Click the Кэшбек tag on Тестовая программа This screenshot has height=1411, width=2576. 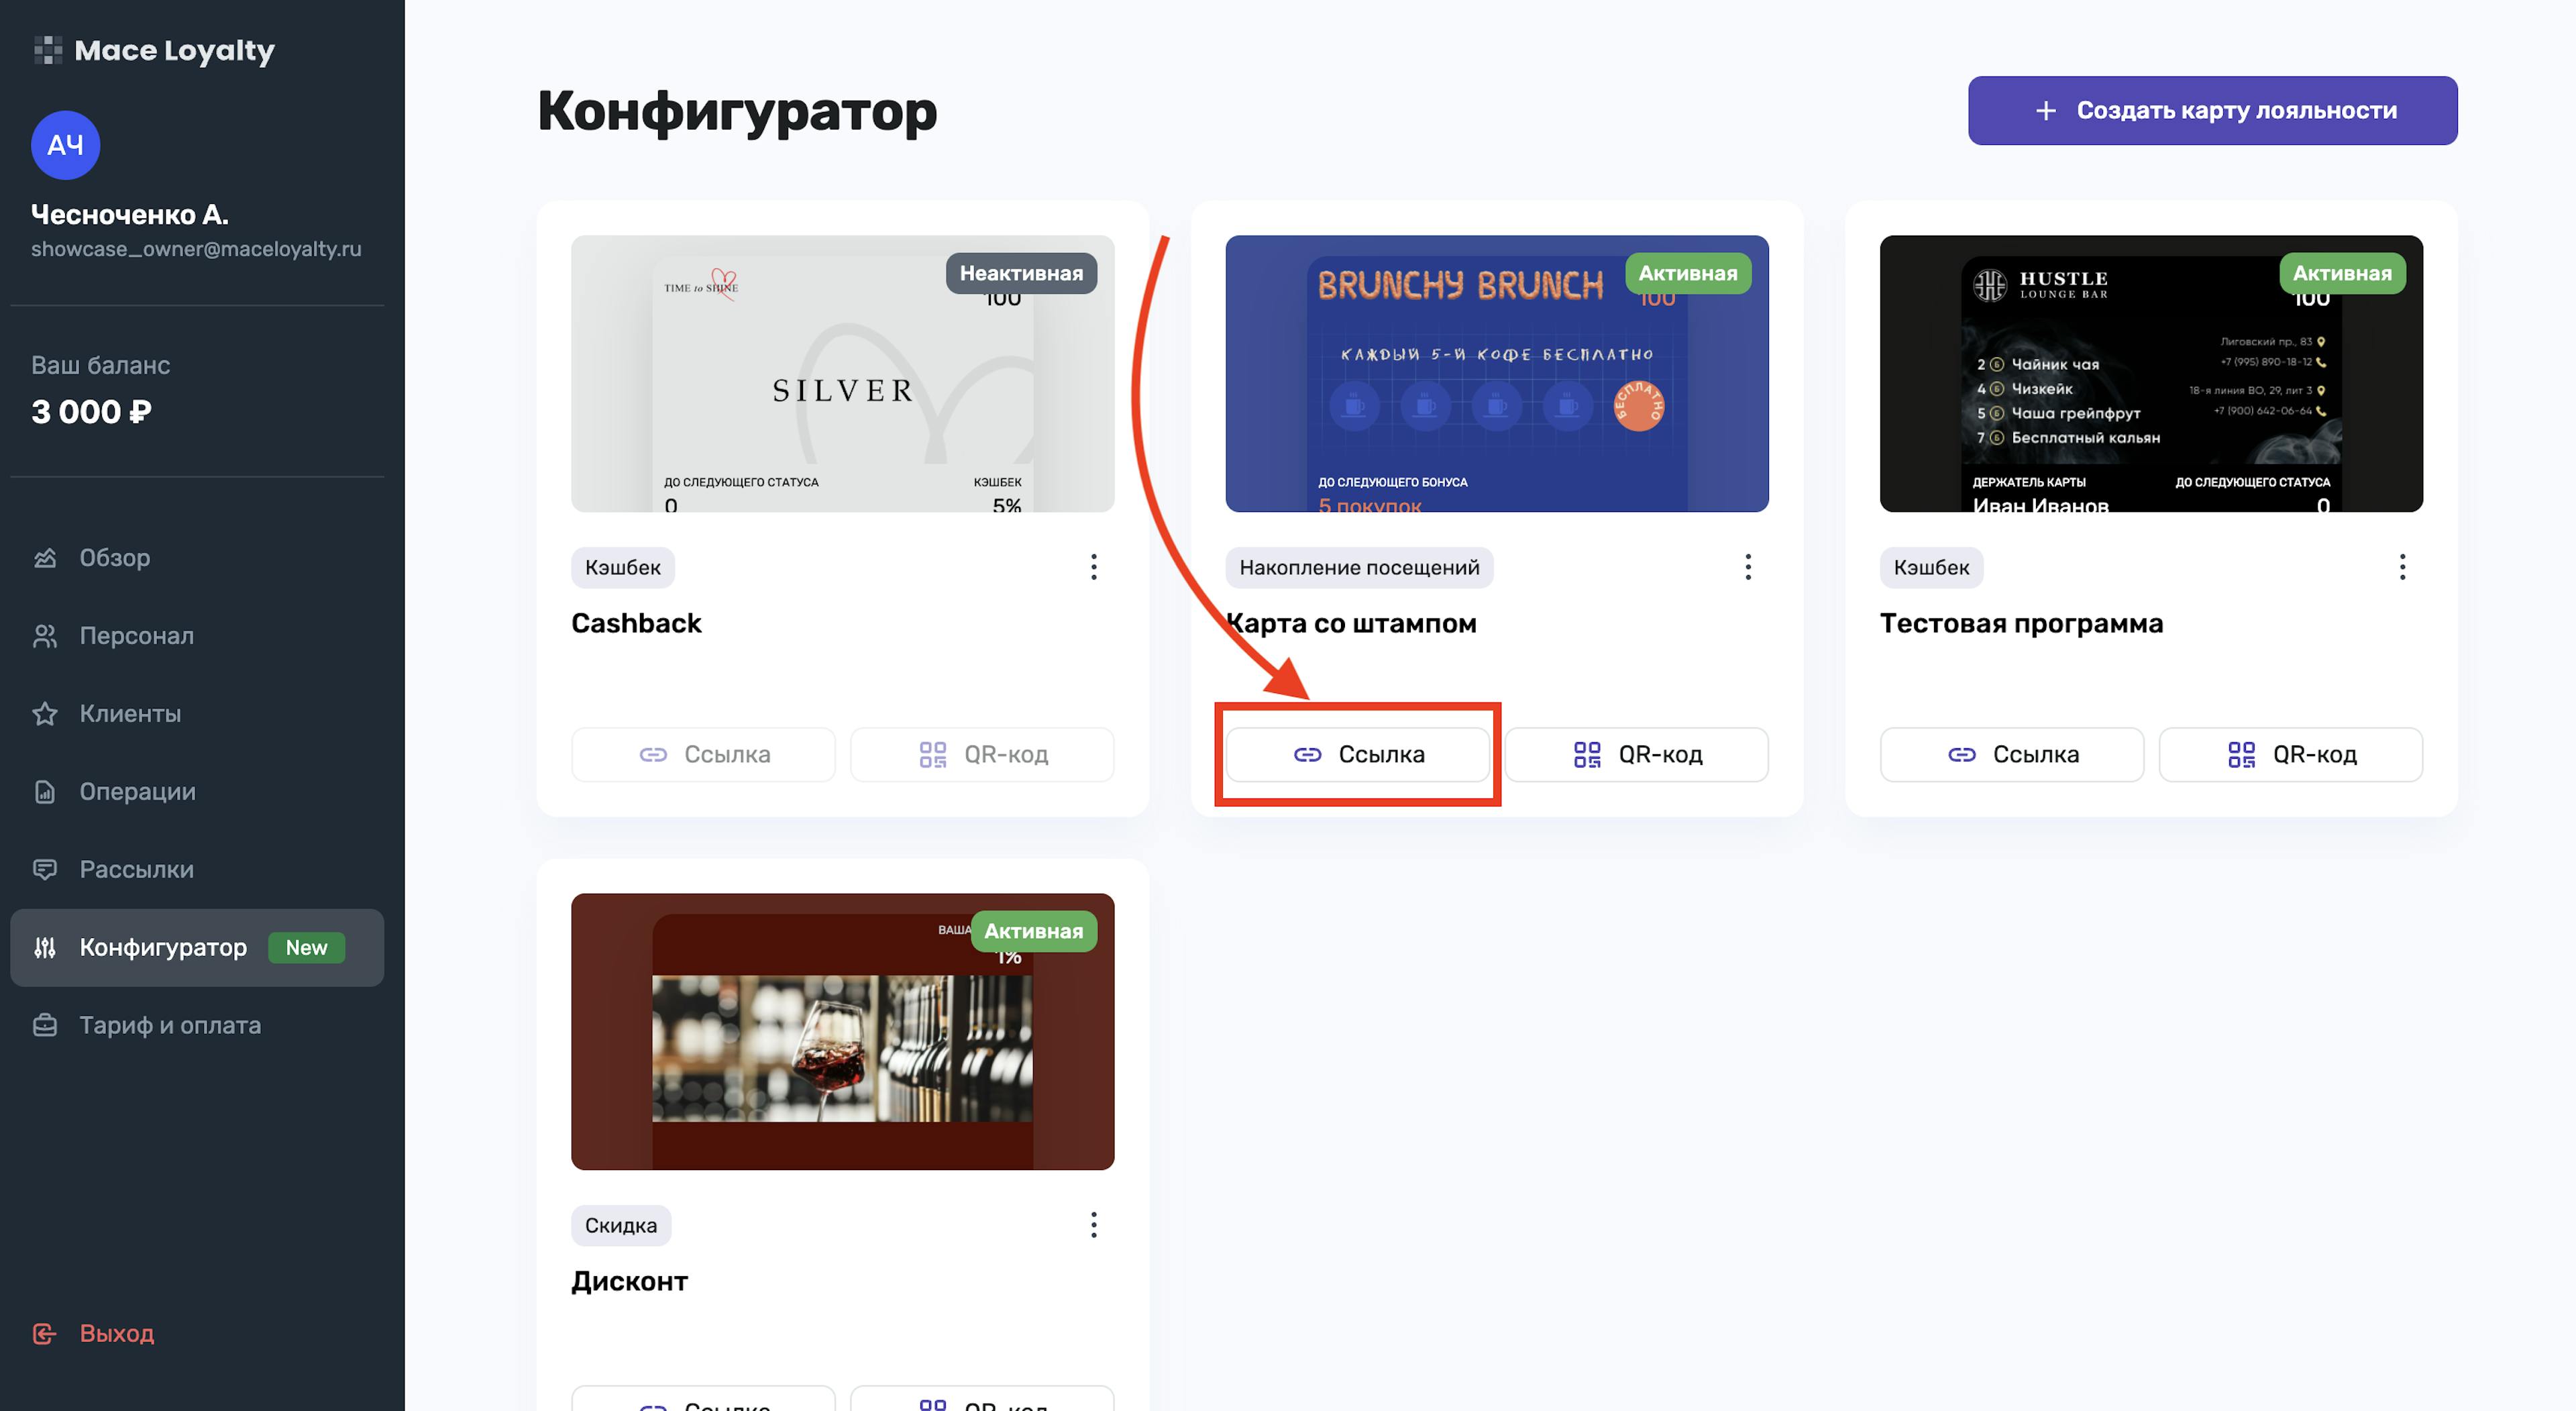tap(1931, 567)
